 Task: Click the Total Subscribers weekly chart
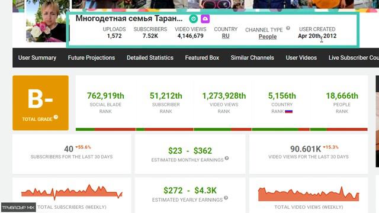72,192
